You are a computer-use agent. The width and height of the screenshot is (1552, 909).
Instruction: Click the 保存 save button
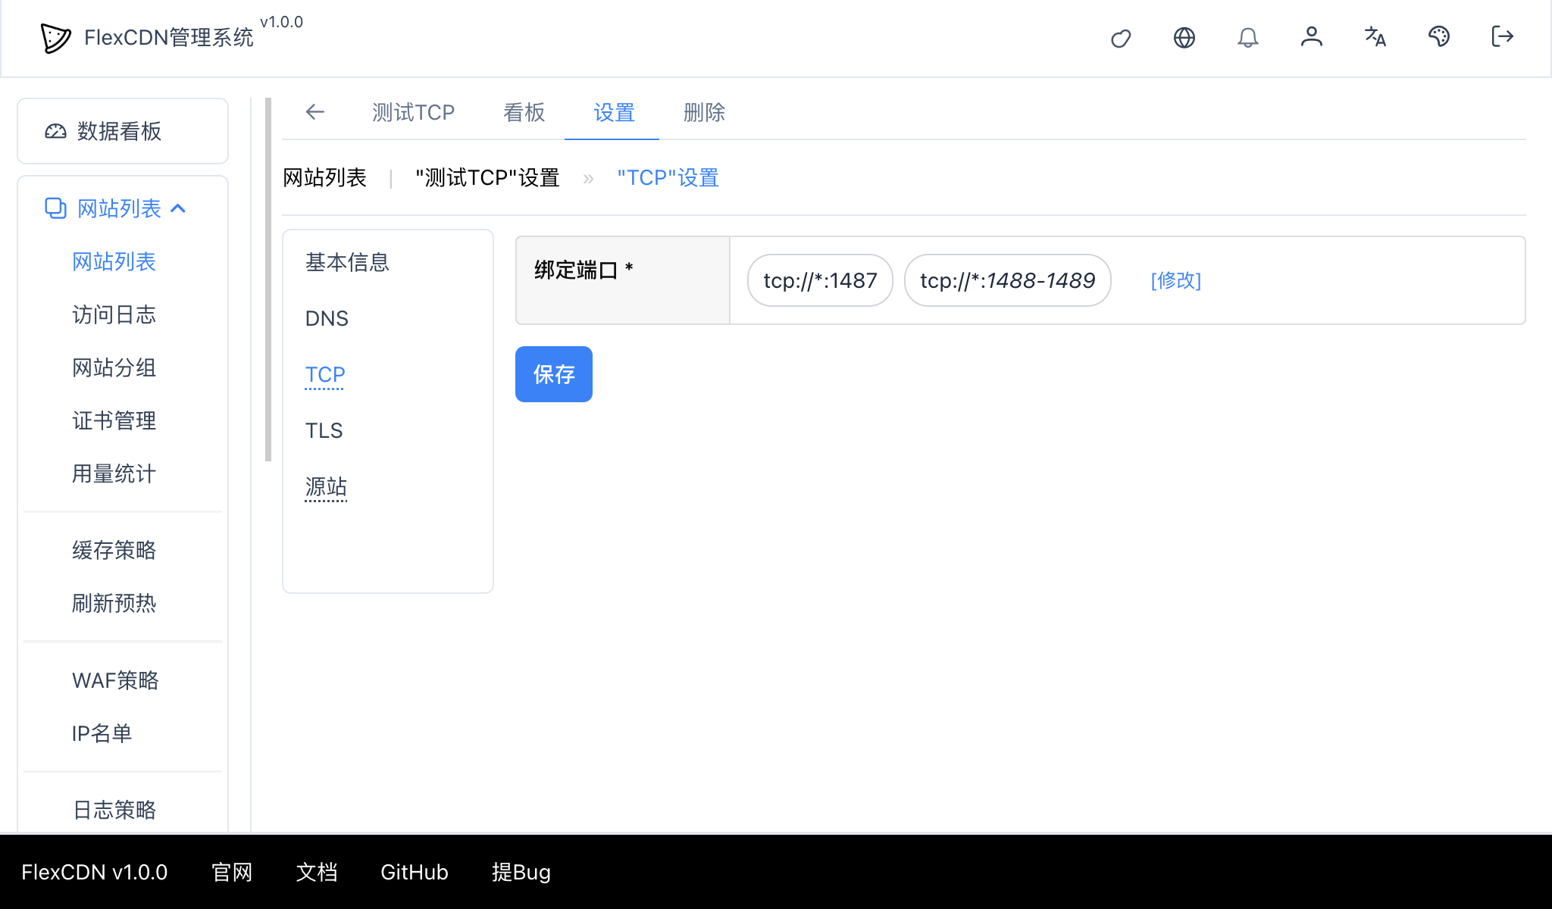pyautogui.click(x=553, y=373)
